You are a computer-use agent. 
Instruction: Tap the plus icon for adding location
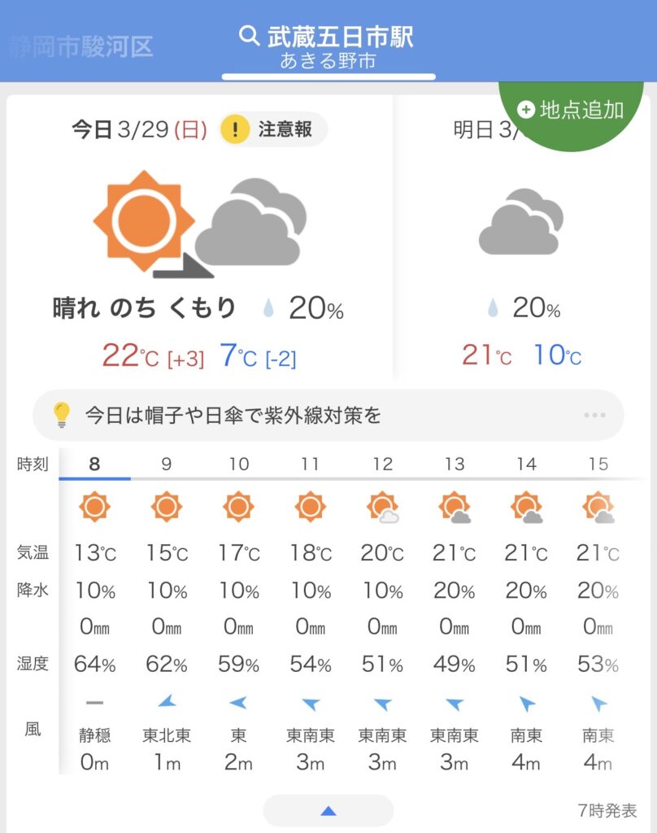pyautogui.click(x=526, y=109)
